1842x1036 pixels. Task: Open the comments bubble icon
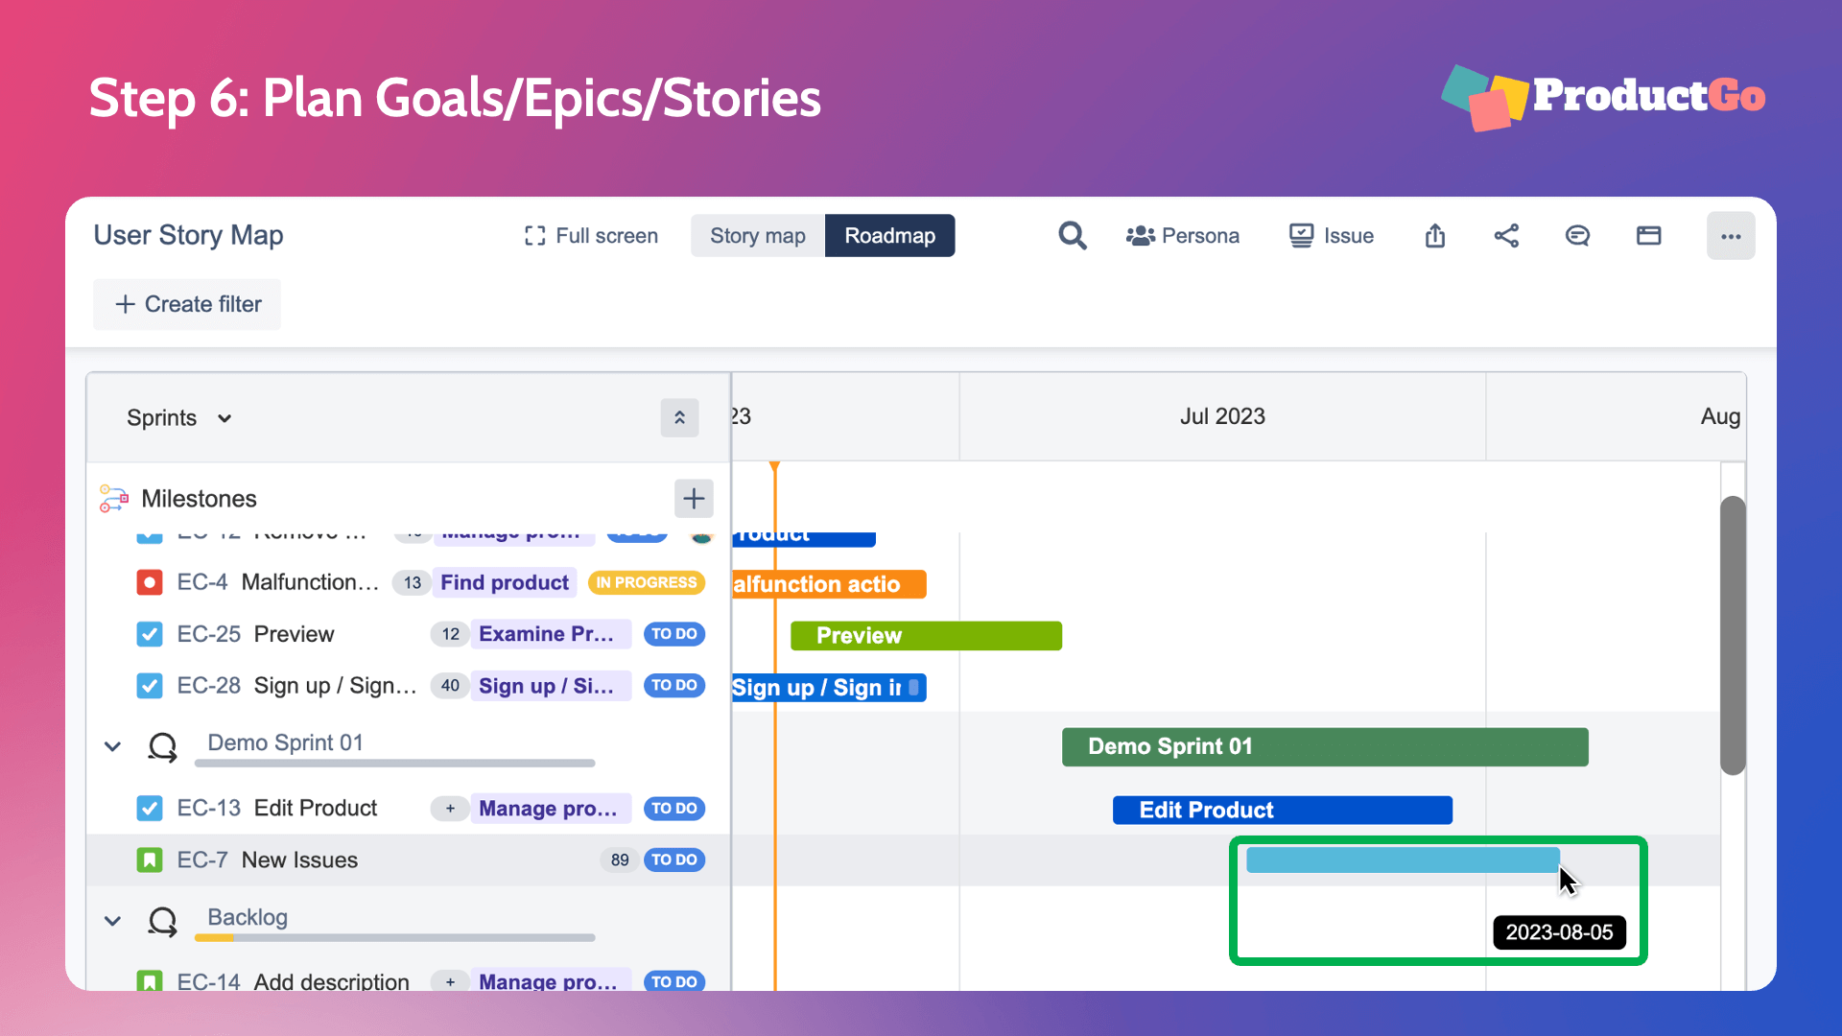pyautogui.click(x=1577, y=236)
